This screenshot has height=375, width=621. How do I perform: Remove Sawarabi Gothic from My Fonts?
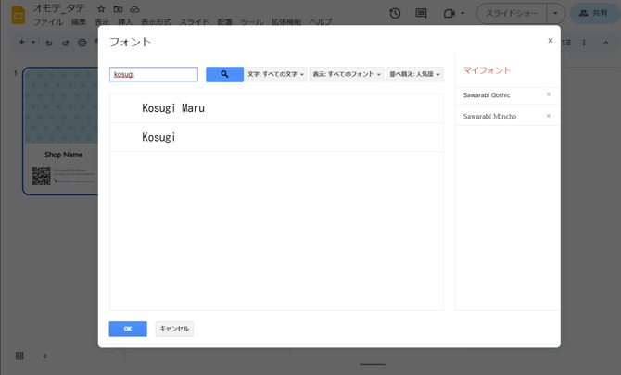(549, 94)
